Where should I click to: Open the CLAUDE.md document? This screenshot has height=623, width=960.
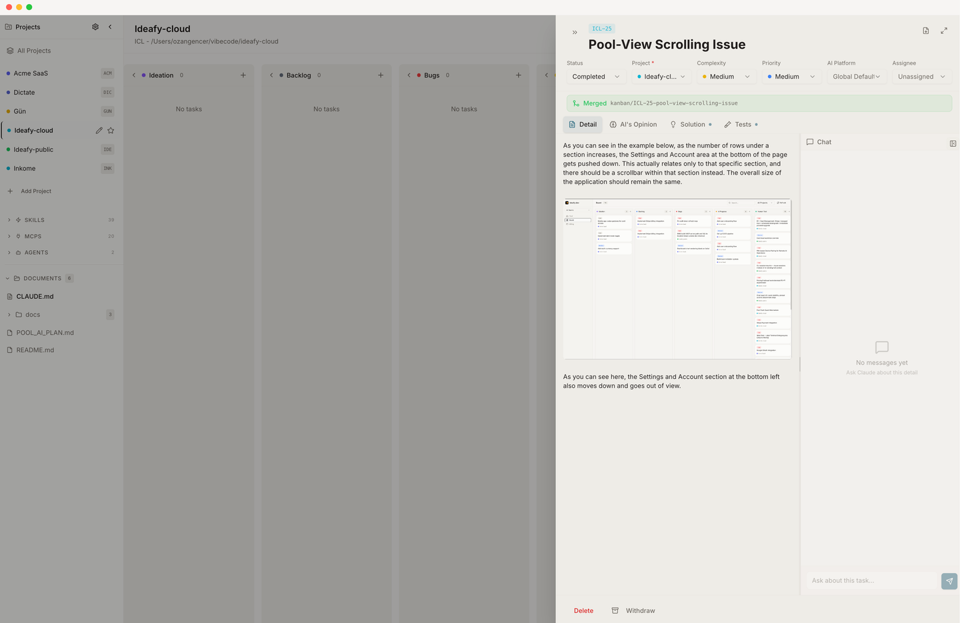[x=35, y=297]
